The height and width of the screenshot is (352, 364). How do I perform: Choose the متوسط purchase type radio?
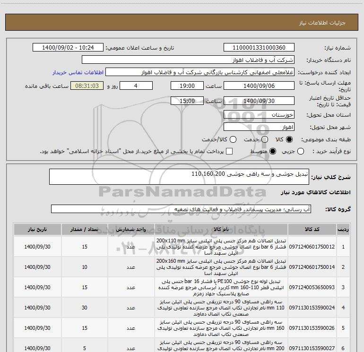pos(273,151)
